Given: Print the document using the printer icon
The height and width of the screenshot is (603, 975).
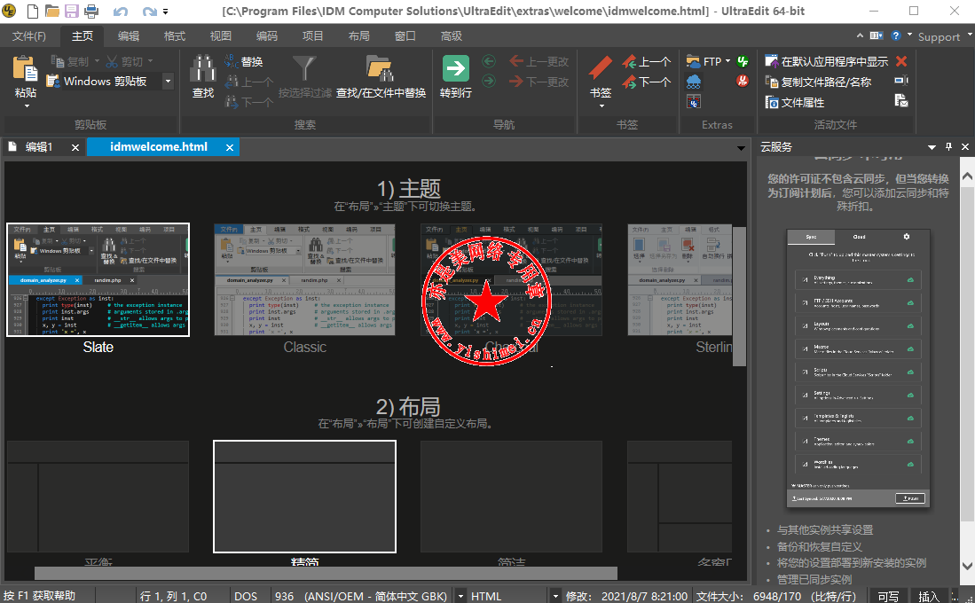Looking at the screenshot, I should click(90, 11).
